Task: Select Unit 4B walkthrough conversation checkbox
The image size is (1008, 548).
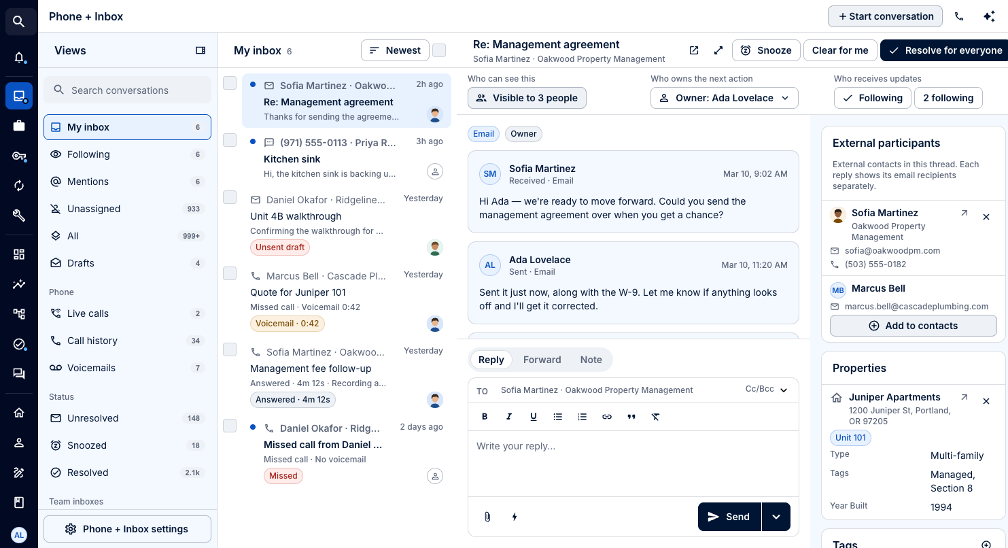Action: coord(230,197)
